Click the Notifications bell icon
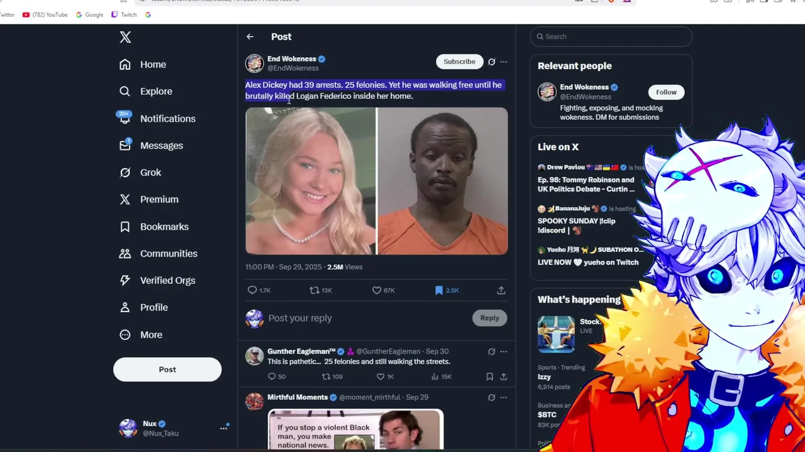This screenshot has height=452, width=805. point(125,119)
